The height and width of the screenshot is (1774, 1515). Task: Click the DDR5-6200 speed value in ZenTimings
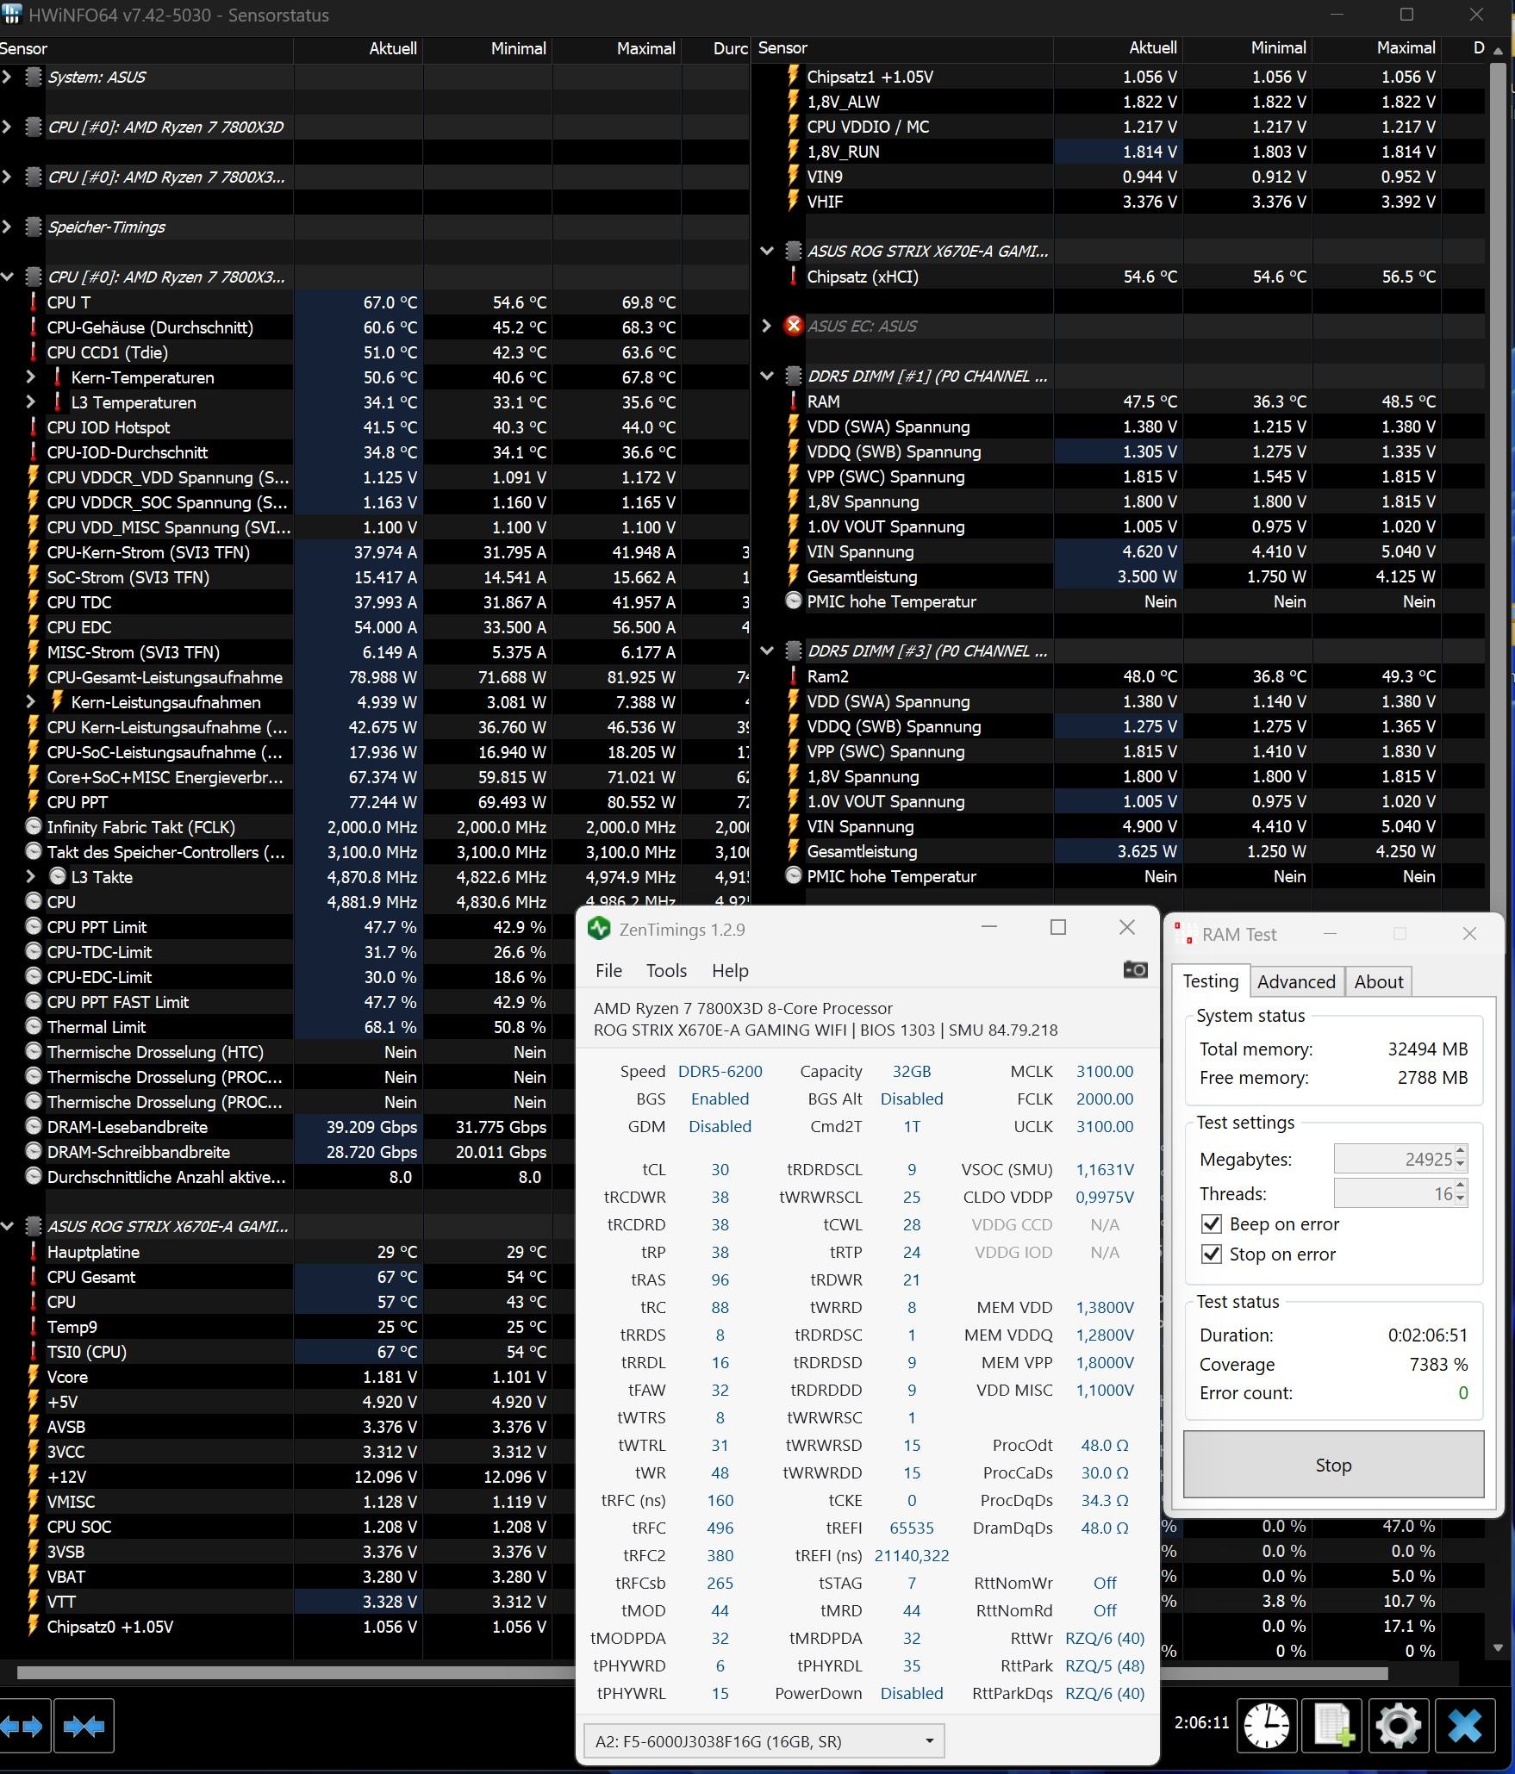point(720,1071)
